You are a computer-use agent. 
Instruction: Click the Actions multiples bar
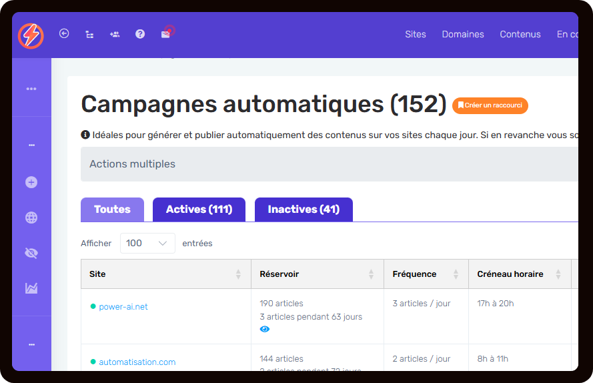[x=329, y=164]
